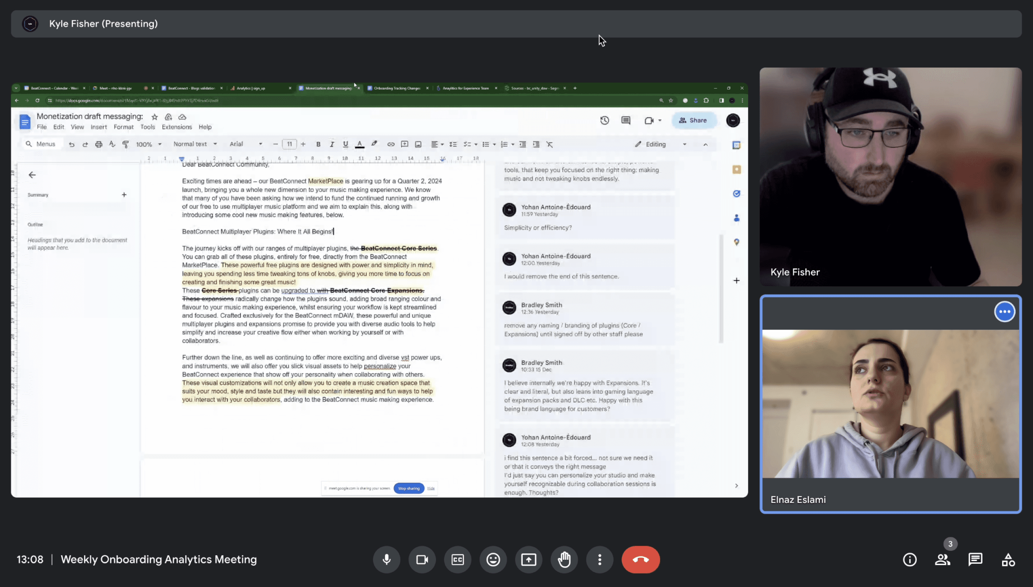Click the present screen icon

coord(528,560)
